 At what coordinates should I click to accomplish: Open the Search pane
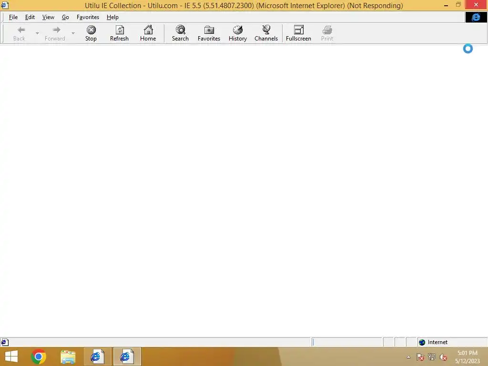click(x=180, y=33)
